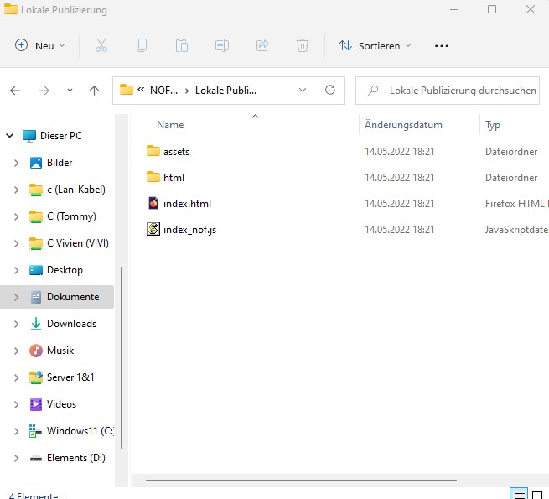Sort files by Änderungsdatum column header
The height and width of the screenshot is (499, 549).
403,125
